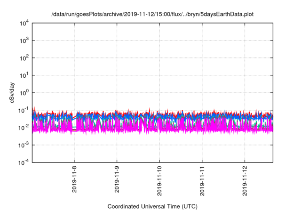Click the Coordinated Universal Time (UTC) label
The width and height of the screenshot is (301, 211).
pyautogui.click(x=152, y=207)
